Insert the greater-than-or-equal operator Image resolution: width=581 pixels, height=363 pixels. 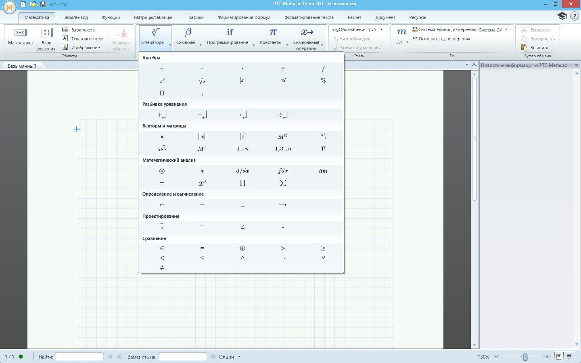[323, 248]
